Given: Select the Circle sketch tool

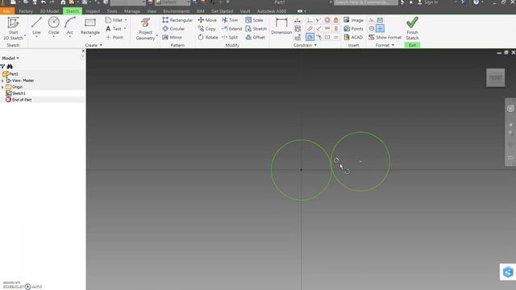Looking at the screenshot, I should click(x=54, y=26).
